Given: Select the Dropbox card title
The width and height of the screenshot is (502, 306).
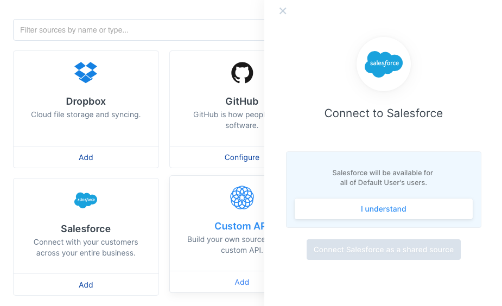Looking at the screenshot, I should click(86, 101).
